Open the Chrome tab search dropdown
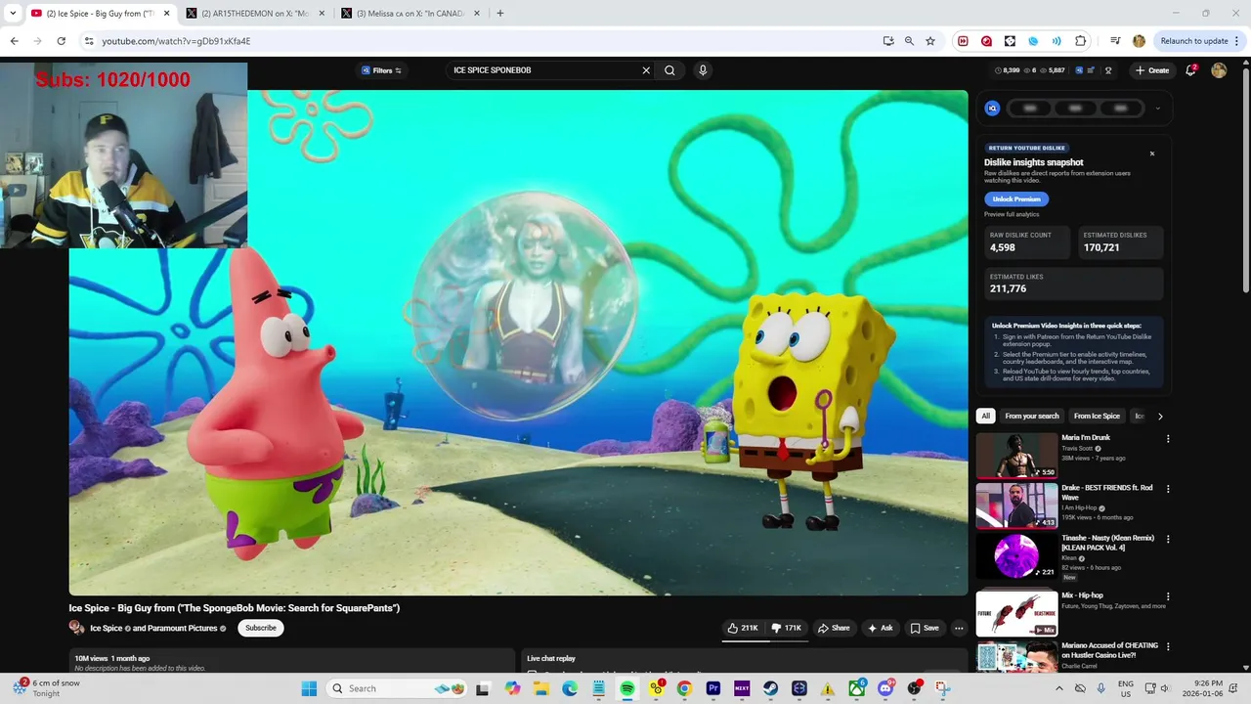The height and width of the screenshot is (704, 1251). click(x=13, y=14)
